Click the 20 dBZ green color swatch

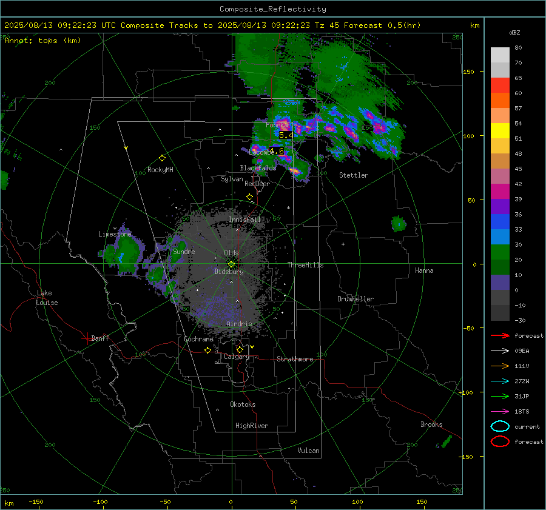tap(500, 252)
